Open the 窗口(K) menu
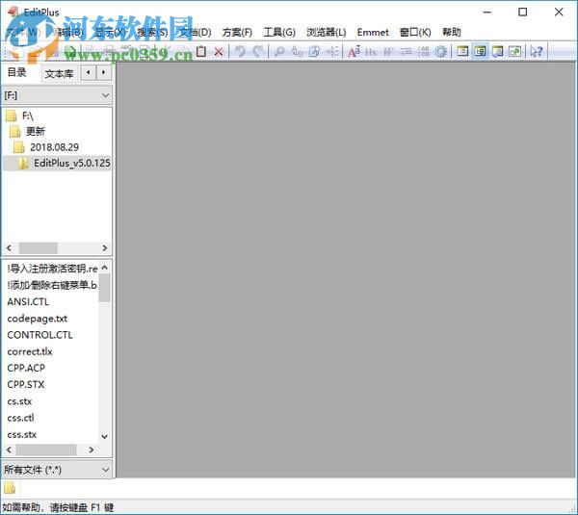This screenshot has width=578, height=515. [x=415, y=33]
